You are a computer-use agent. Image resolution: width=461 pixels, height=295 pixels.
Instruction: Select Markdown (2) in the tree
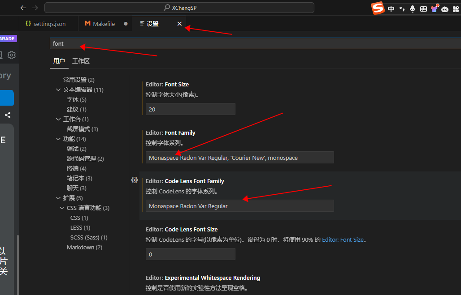84,248
